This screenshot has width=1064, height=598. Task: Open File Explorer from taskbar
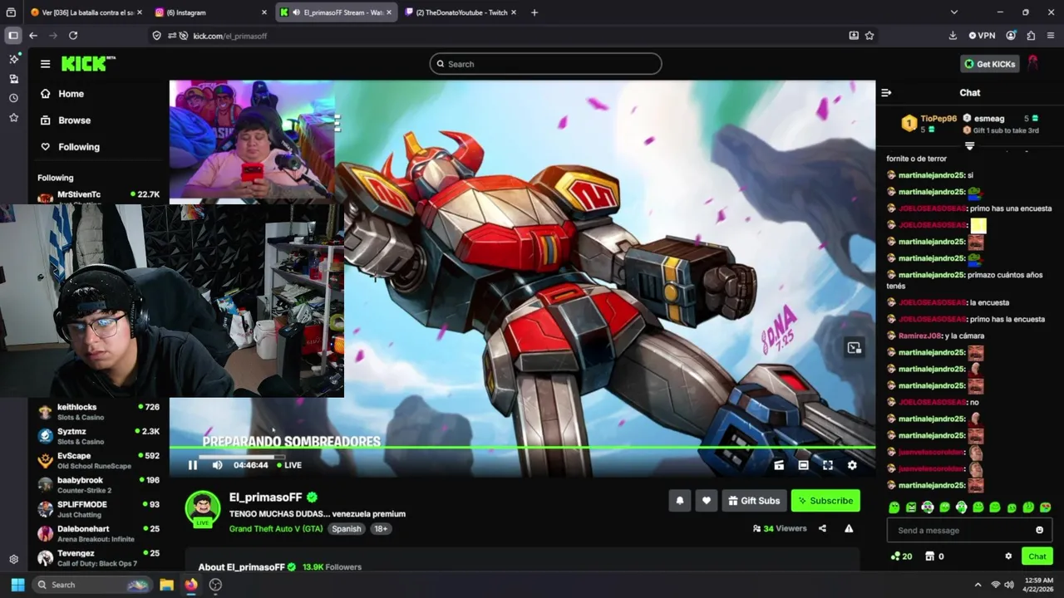click(166, 585)
